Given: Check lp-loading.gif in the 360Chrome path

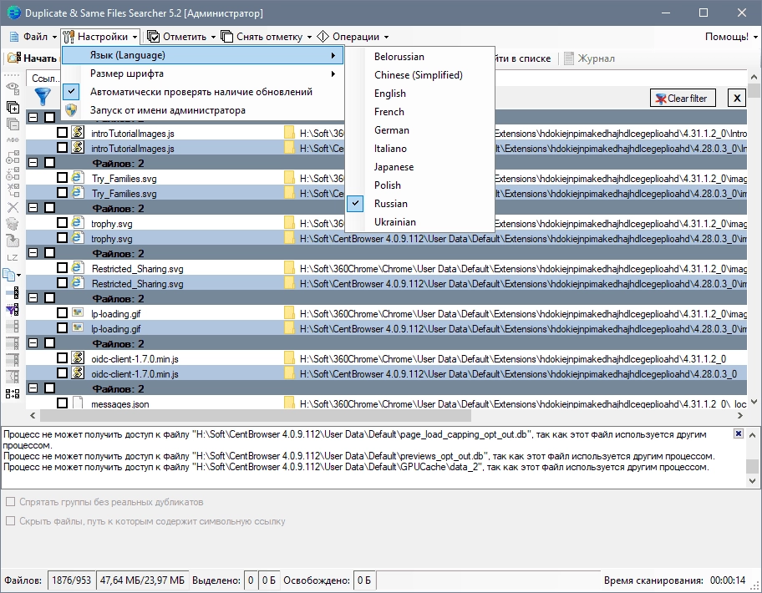Looking at the screenshot, I should (62, 313).
